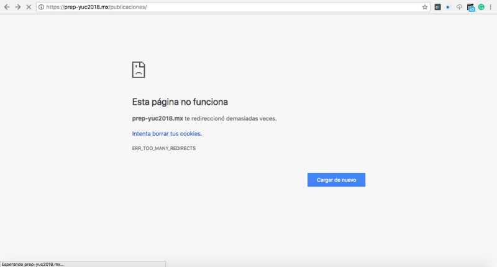Viewport: 497px width, 267px height.
Task: Focus the address bar URL field
Action: click(x=233, y=7)
